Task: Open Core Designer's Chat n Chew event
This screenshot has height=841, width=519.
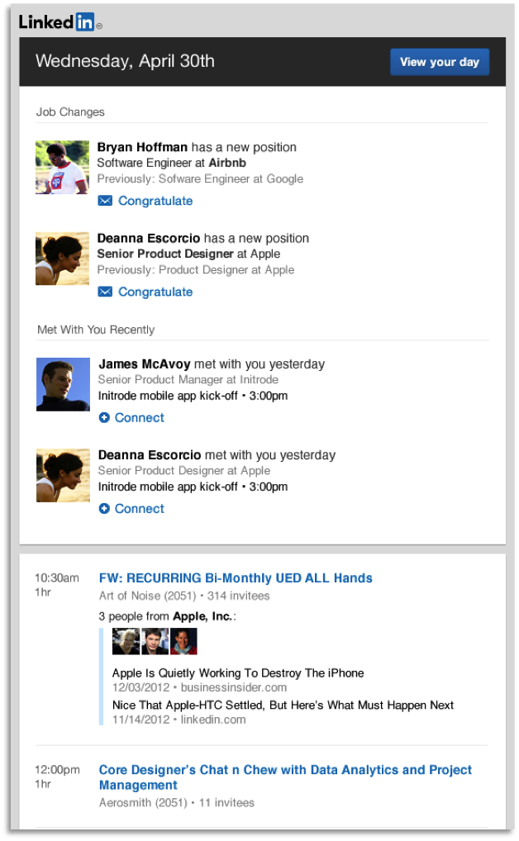Action: (285, 777)
